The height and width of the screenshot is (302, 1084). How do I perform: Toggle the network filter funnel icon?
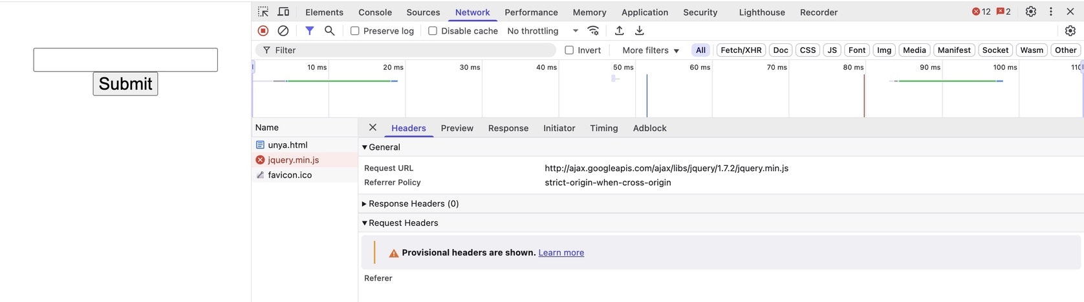pos(310,30)
